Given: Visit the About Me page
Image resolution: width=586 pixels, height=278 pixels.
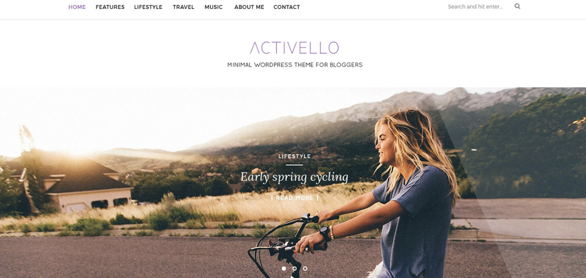Looking at the screenshot, I should (249, 7).
